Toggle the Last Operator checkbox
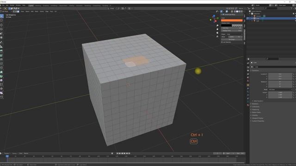This screenshot has height=166, width=296. [222, 42]
